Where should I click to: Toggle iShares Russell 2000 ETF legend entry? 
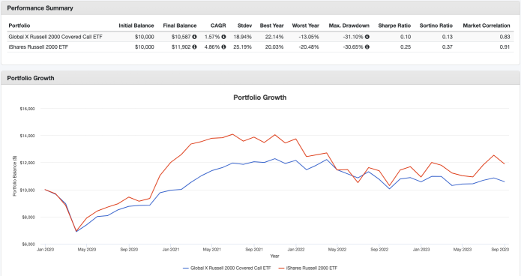coord(307,268)
